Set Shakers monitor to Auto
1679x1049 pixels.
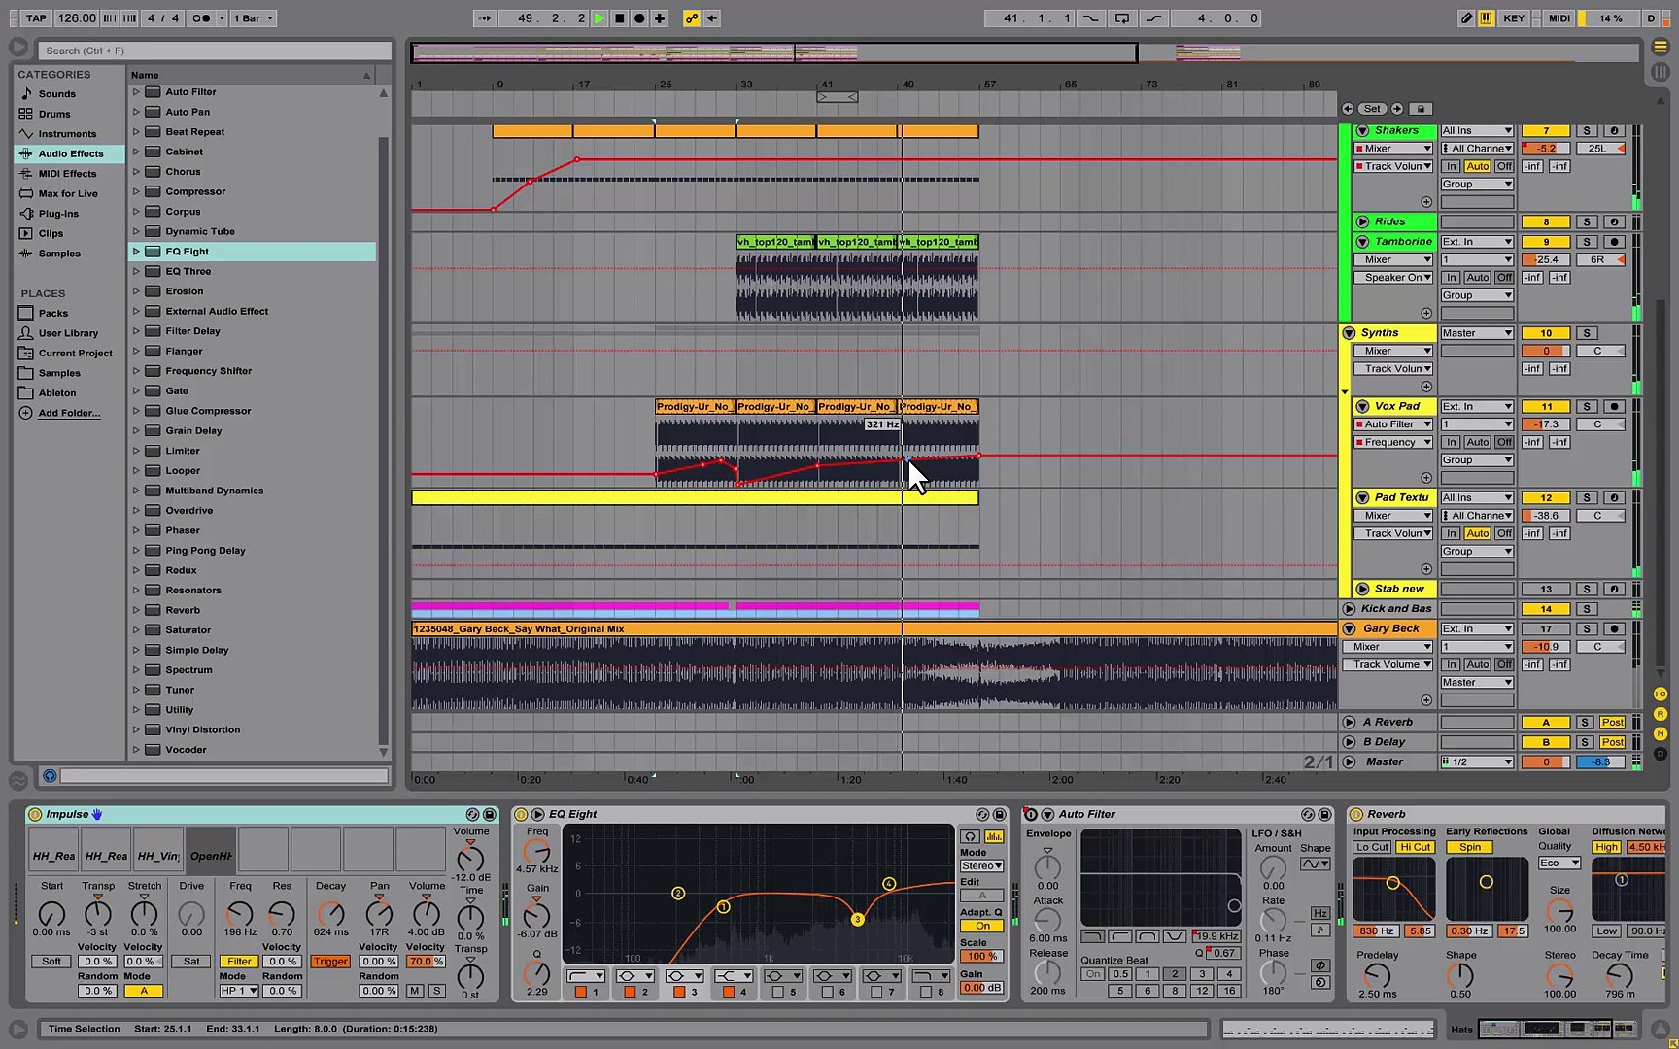click(1477, 167)
